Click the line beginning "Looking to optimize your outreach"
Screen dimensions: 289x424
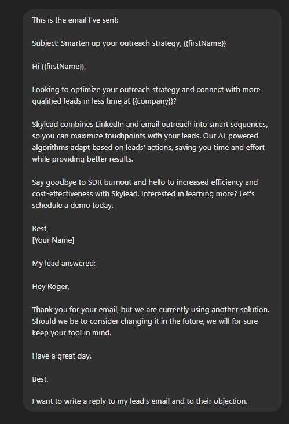point(146,90)
